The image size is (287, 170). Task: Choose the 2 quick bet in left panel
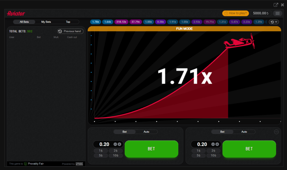[x=115, y=151]
